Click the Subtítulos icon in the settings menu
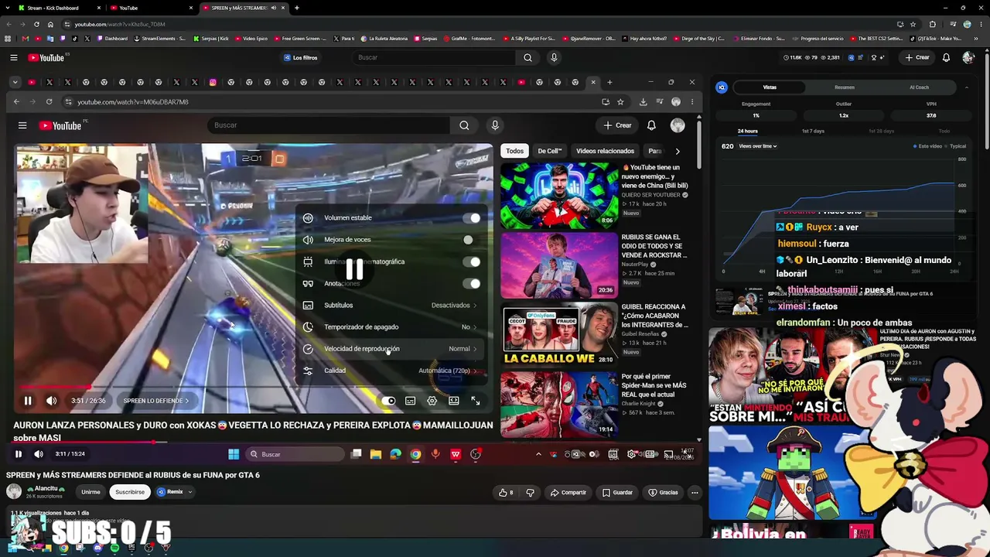 [x=308, y=306]
